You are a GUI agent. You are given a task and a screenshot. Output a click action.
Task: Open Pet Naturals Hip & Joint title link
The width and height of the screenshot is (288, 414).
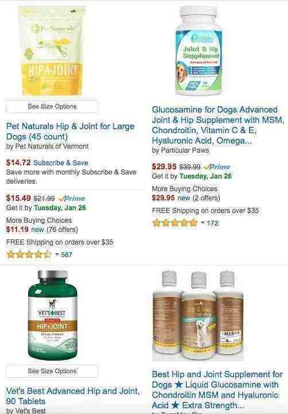[x=71, y=131]
